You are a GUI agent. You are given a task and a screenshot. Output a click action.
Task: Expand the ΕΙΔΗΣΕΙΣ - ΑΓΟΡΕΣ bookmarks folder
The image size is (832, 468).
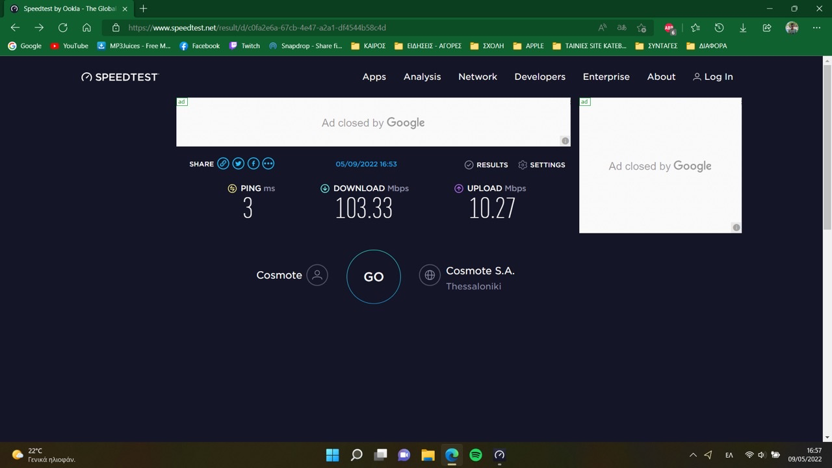coord(428,46)
